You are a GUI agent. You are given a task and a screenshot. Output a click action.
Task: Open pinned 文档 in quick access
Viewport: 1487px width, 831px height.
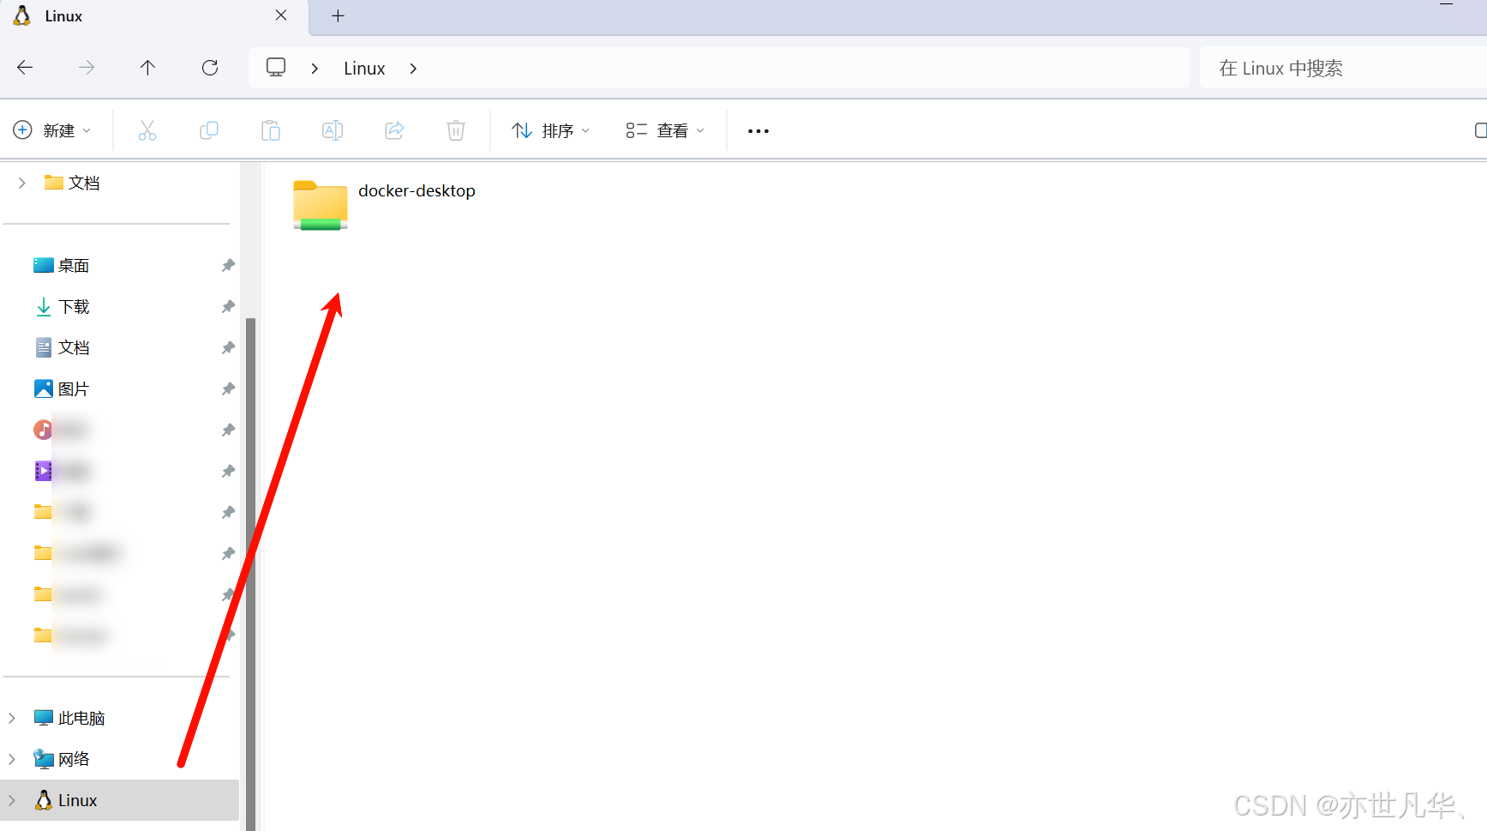pyautogui.click(x=61, y=348)
